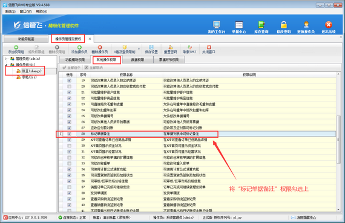Click the 删除操作员 red cross icon

pyautogui.click(x=100, y=47)
